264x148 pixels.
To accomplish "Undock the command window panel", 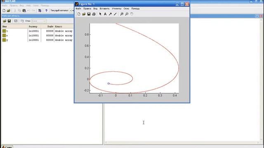I will pos(257,16).
